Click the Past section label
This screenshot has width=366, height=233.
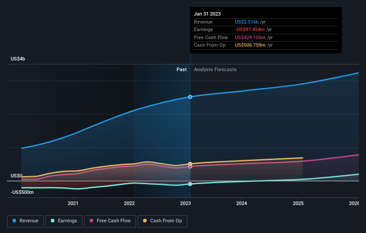(181, 69)
